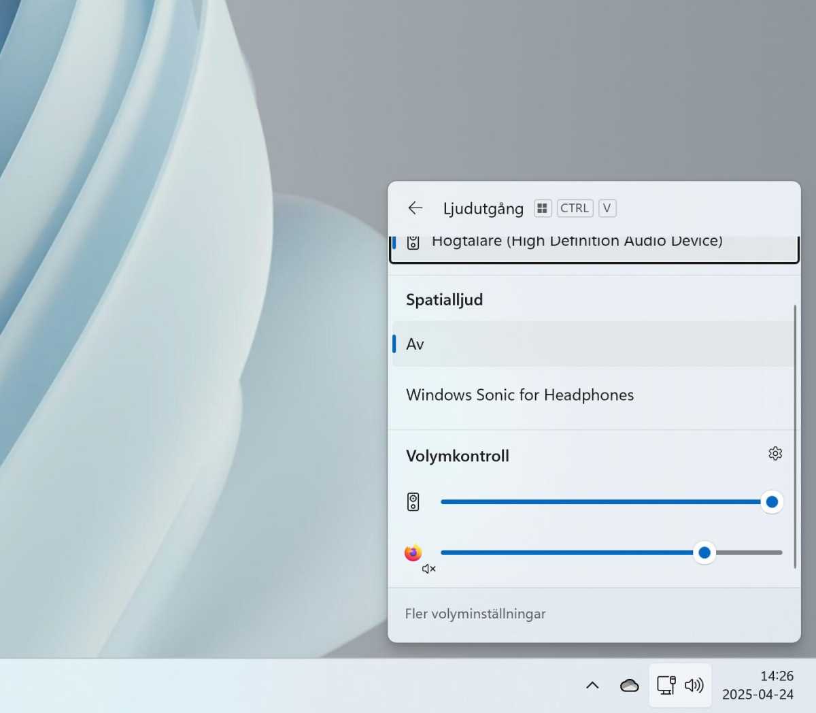This screenshot has height=713, width=816.
Task: Enable Windows Sonic for Headphones
Action: (x=520, y=395)
